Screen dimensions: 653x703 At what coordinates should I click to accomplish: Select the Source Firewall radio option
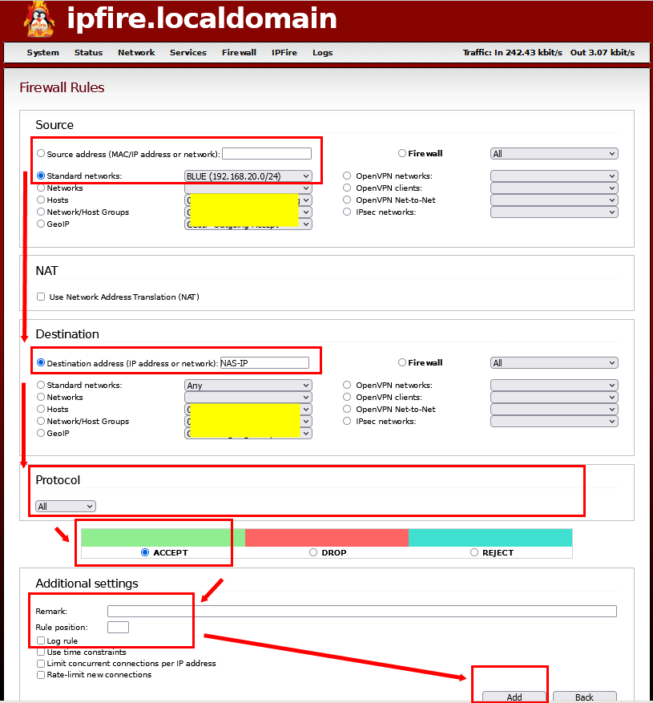(402, 153)
